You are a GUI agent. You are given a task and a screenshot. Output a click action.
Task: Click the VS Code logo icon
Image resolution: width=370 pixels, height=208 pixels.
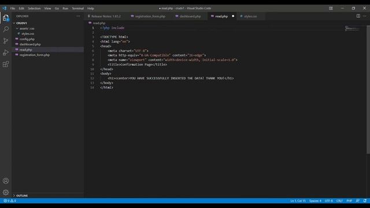click(x=5, y=8)
